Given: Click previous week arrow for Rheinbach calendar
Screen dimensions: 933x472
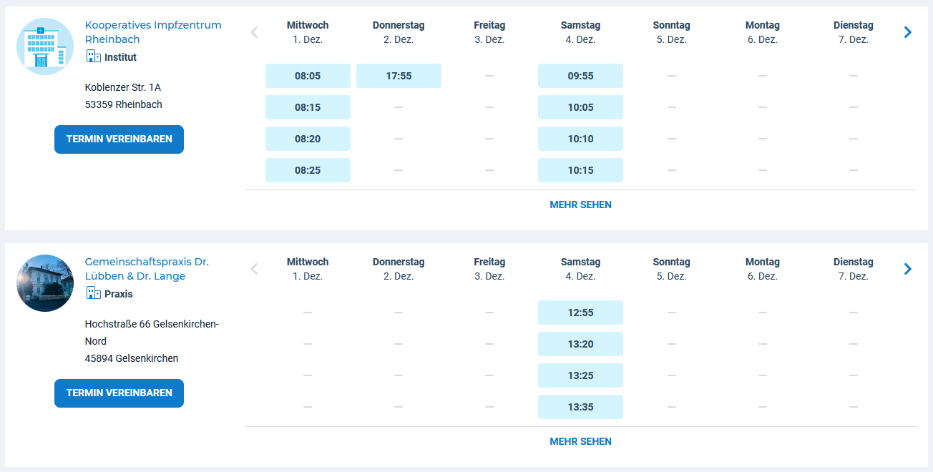Looking at the screenshot, I should tap(253, 32).
